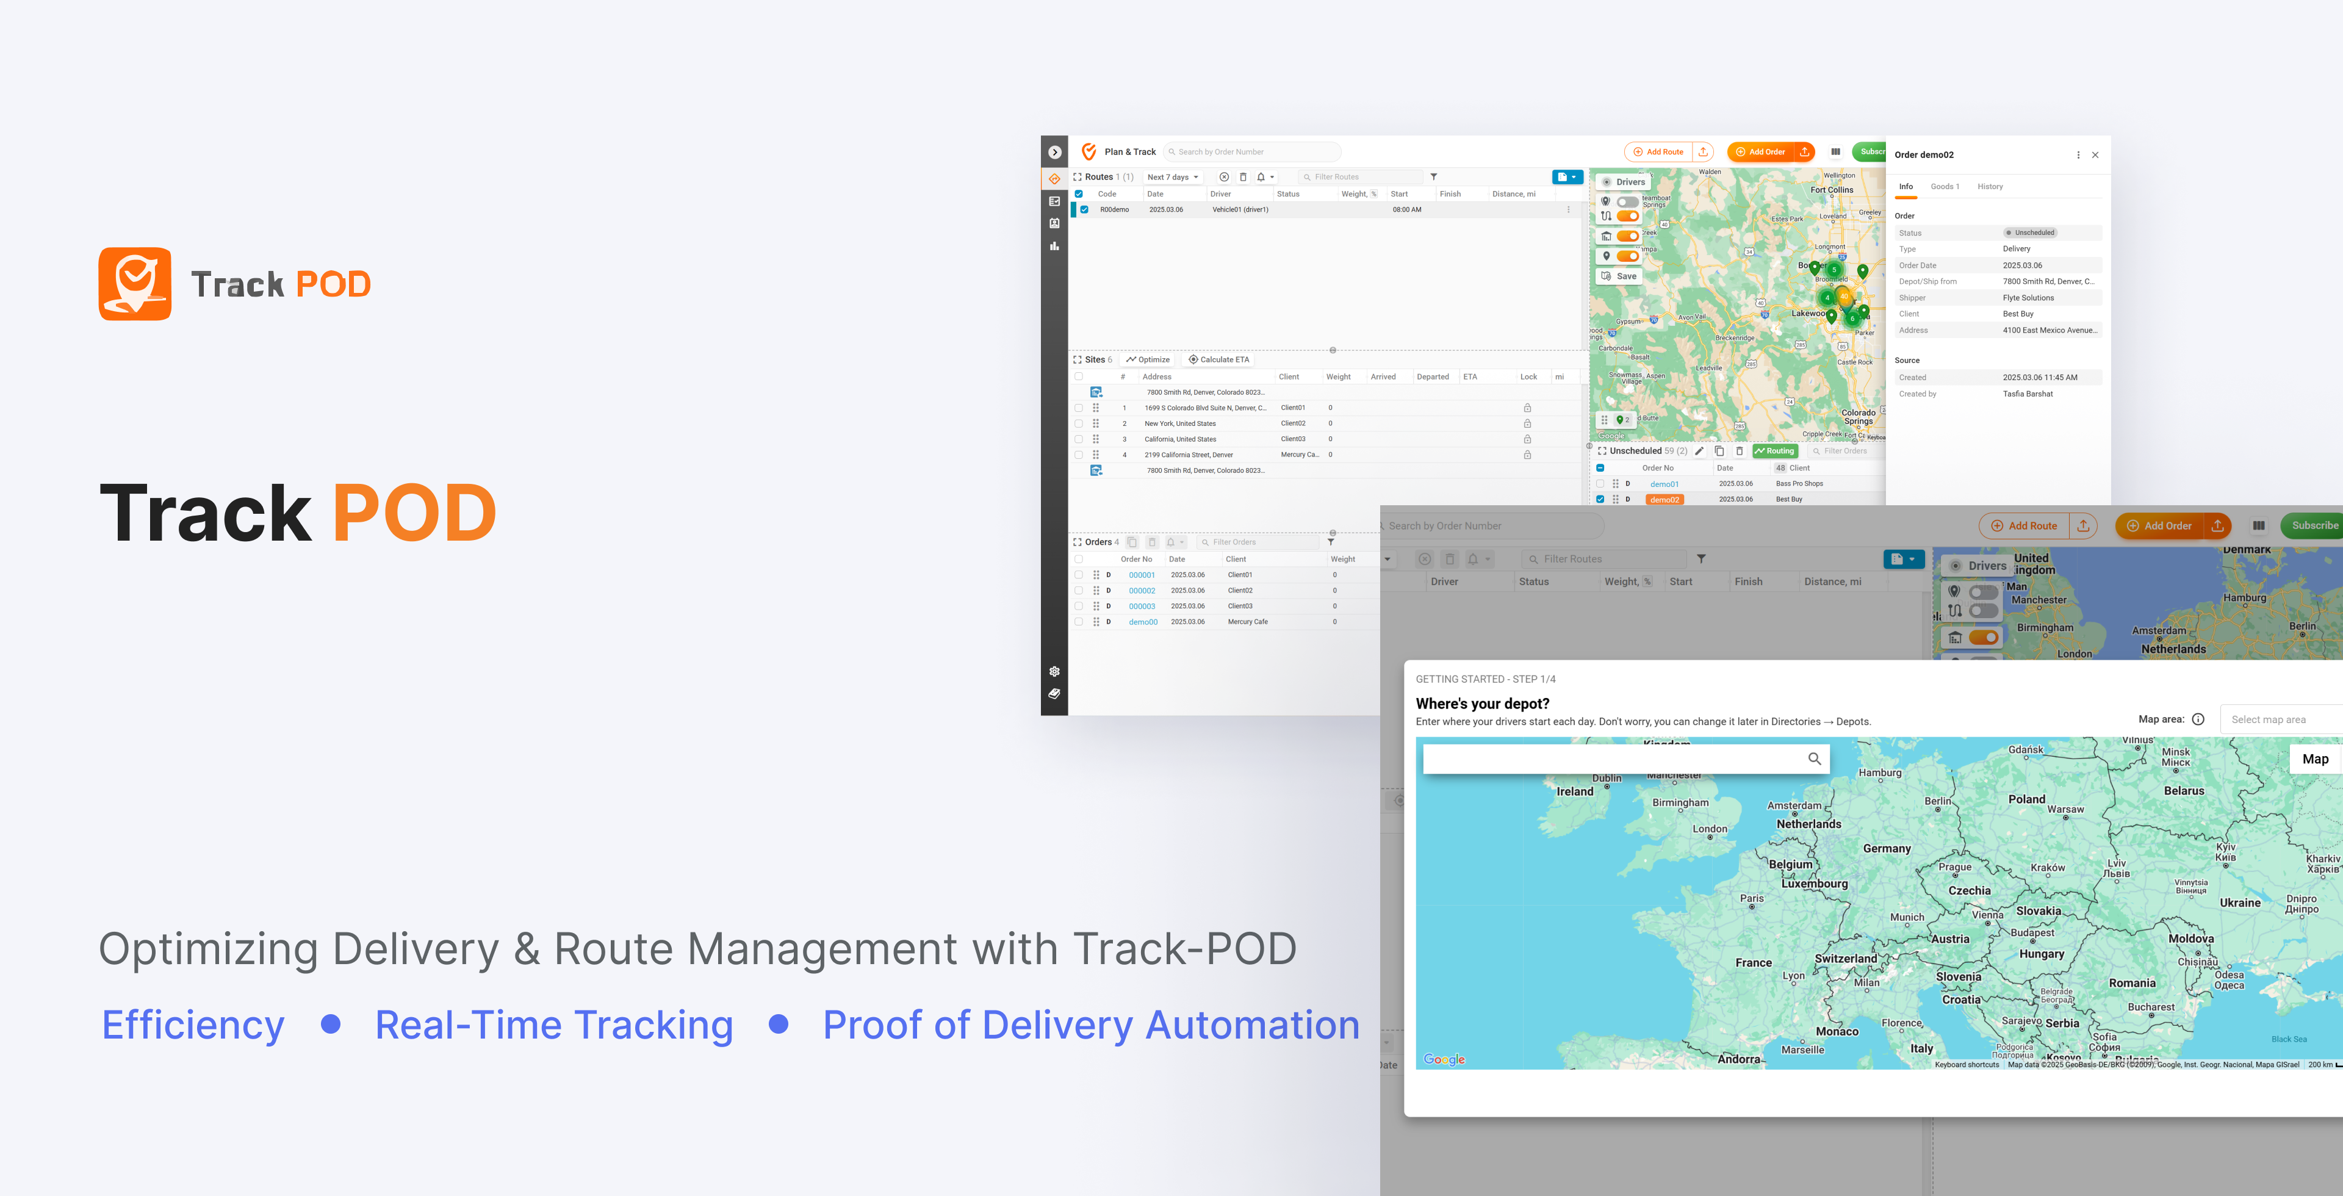This screenshot has height=1196, width=2343.
Task: Click the upper Filter Routes field
Action: (x=1361, y=178)
